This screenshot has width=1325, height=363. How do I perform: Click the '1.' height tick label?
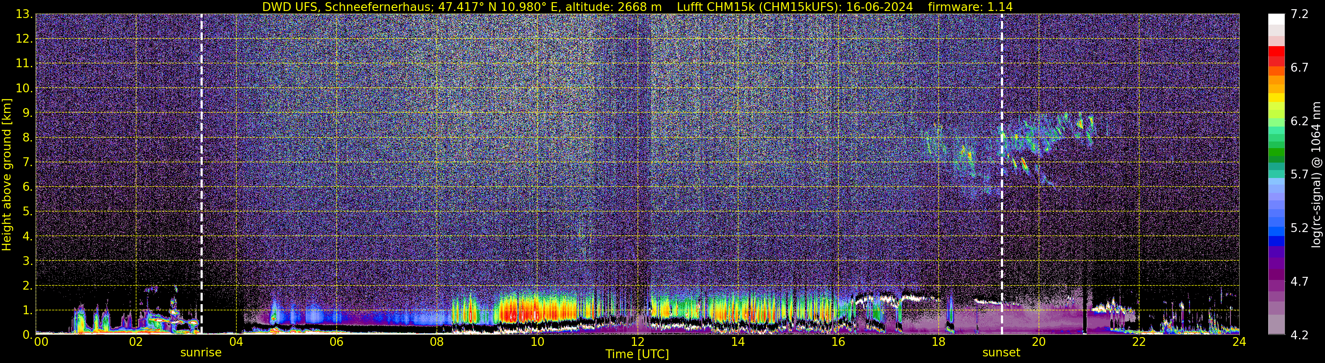pos(27,310)
